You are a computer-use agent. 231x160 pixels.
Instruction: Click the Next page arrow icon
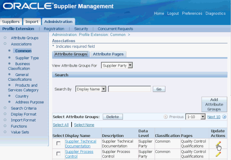(x=224, y=117)
